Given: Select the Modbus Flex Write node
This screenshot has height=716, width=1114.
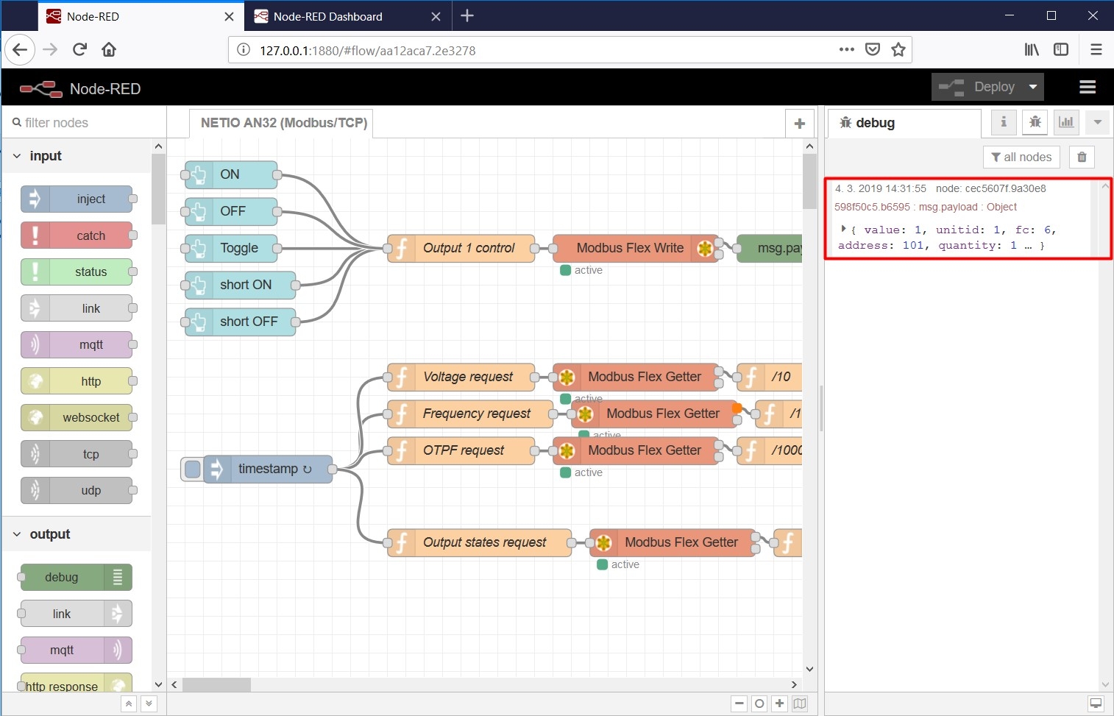Looking at the screenshot, I should 636,248.
